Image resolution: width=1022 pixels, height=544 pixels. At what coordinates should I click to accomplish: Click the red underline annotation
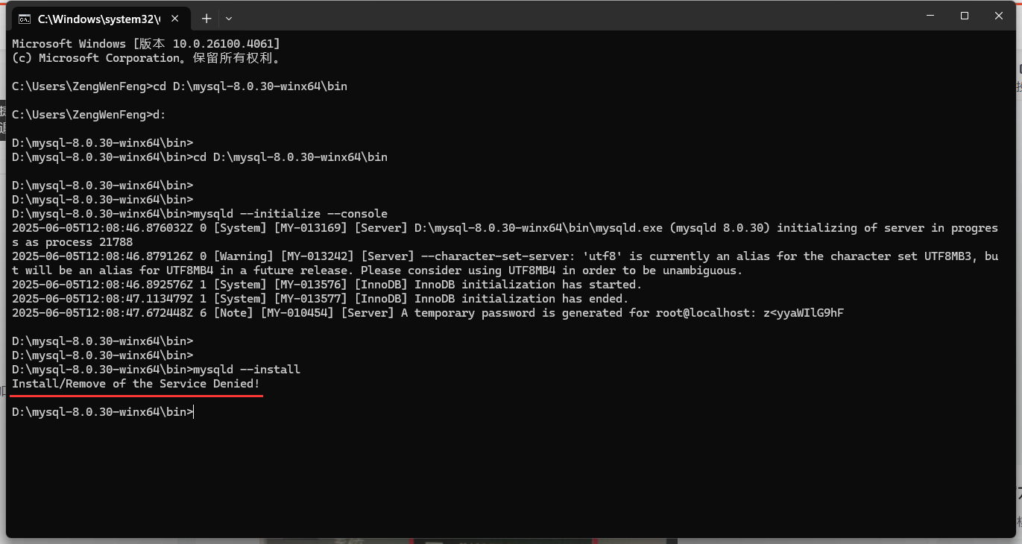pos(135,396)
